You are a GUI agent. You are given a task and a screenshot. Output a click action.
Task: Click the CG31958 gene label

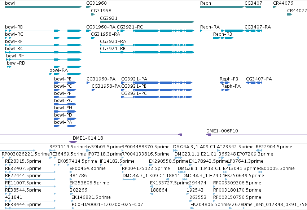point(101,10)
